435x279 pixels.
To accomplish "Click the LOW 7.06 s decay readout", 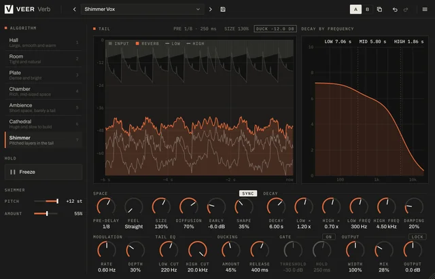I will 338,41.
